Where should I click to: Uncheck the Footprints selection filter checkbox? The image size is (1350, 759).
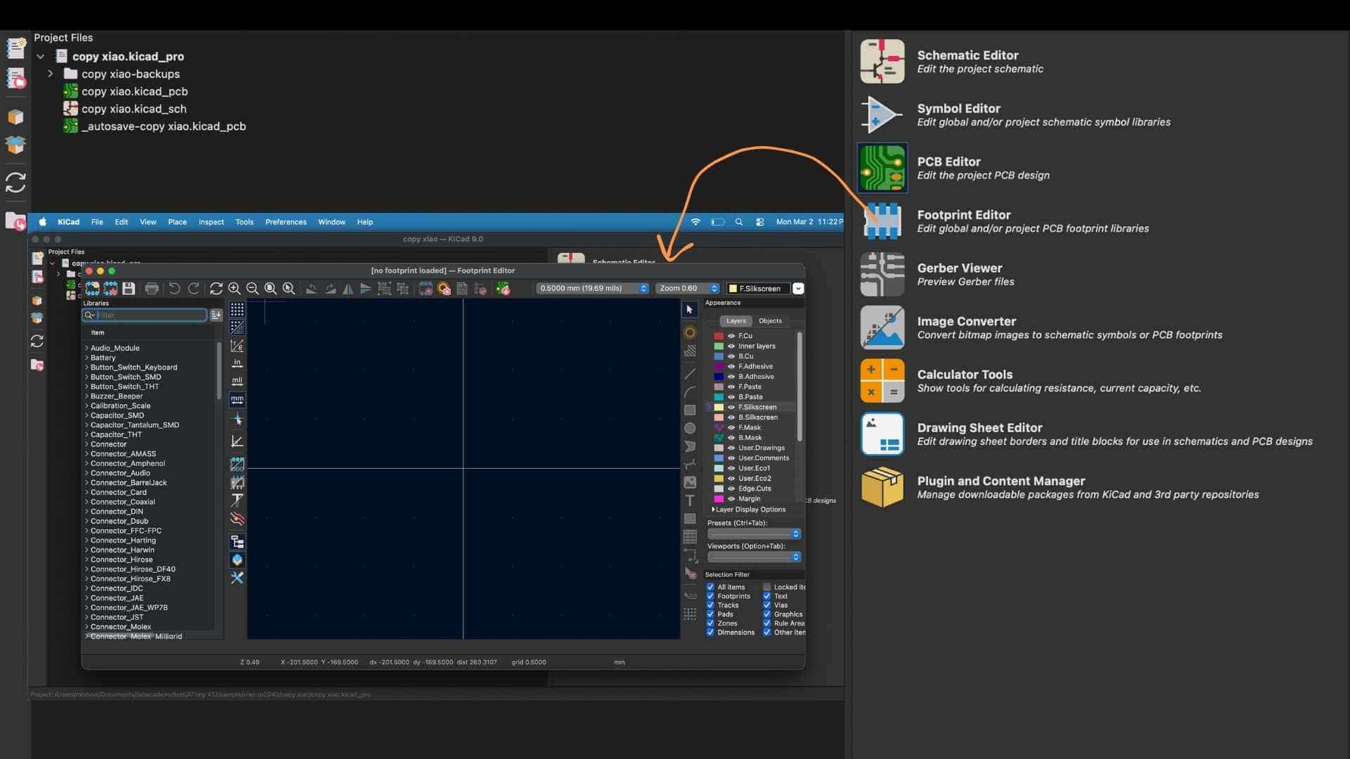point(710,596)
